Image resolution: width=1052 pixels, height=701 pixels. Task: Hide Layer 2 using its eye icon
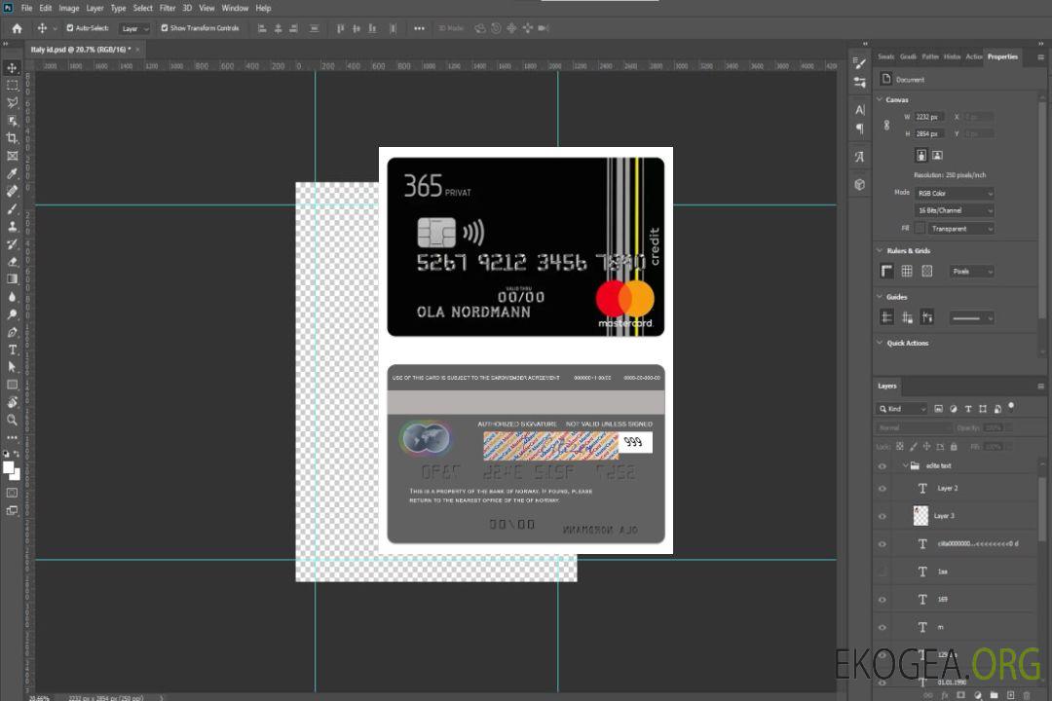(x=883, y=489)
